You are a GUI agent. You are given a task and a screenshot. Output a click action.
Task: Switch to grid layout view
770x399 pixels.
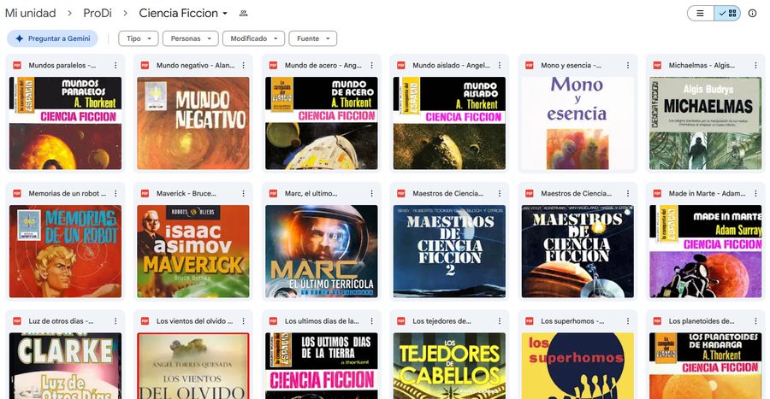[x=727, y=13]
